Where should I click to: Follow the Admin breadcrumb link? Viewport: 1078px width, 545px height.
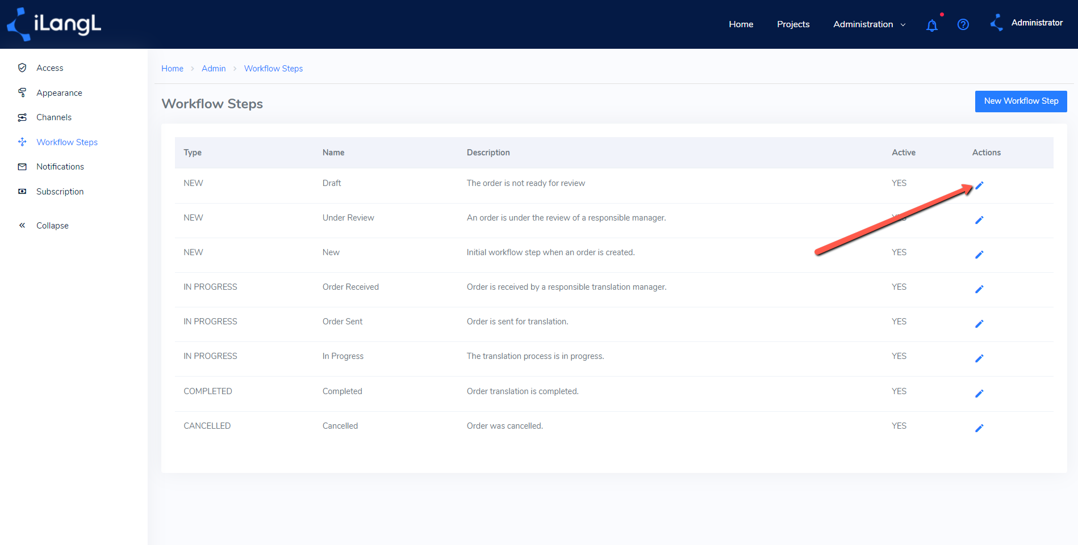click(214, 69)
